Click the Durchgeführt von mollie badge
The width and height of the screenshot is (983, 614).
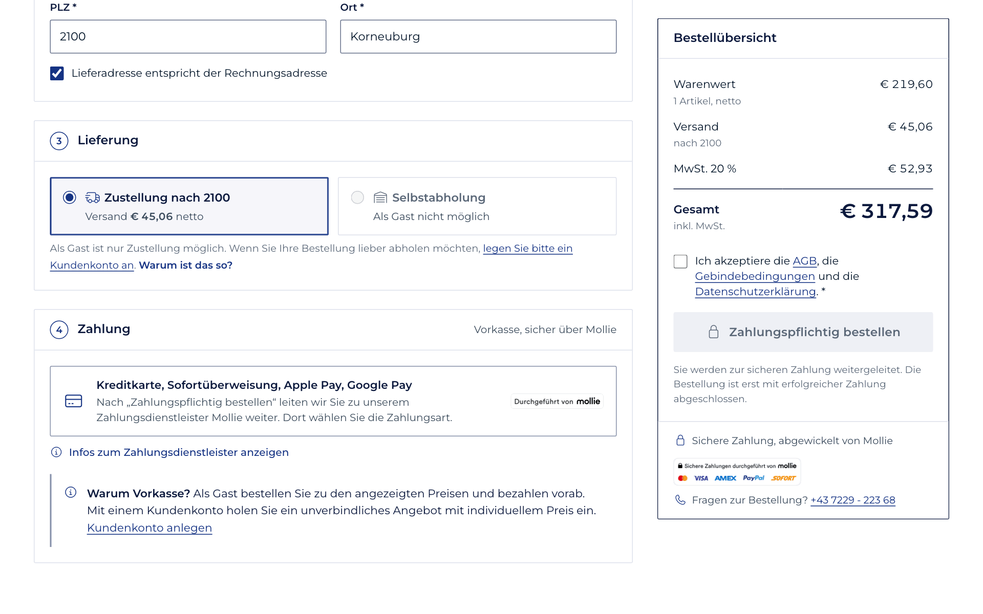coord(557,401)
